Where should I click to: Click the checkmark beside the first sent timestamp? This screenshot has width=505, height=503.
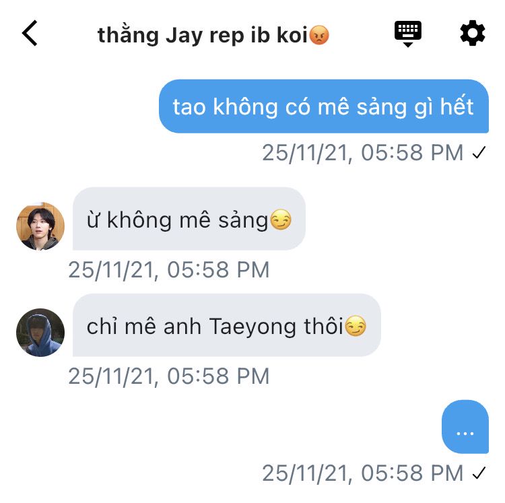point(479,153)
